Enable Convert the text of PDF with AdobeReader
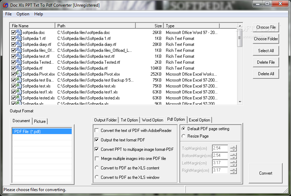The image size is (291, 196). (x=97, y=131)
